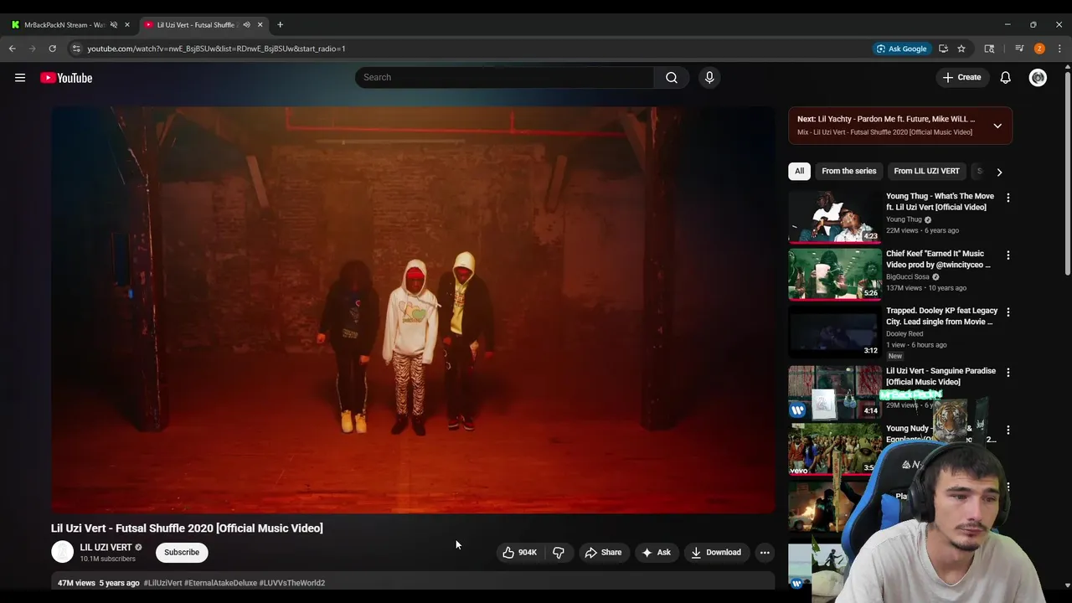Viewport: 1072px width, 603px height.
Task: Click the Futsal Shuffle video player
Action: click(413, 309)
